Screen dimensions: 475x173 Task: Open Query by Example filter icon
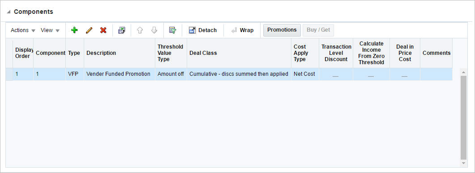pyautogui.click(x=172, y=30)
